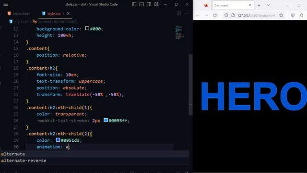Image resolution: width=307 pixels, height=173 pixels.
Task: Click the HTML5 icon on index.html tab
Action: pos(9,13)
